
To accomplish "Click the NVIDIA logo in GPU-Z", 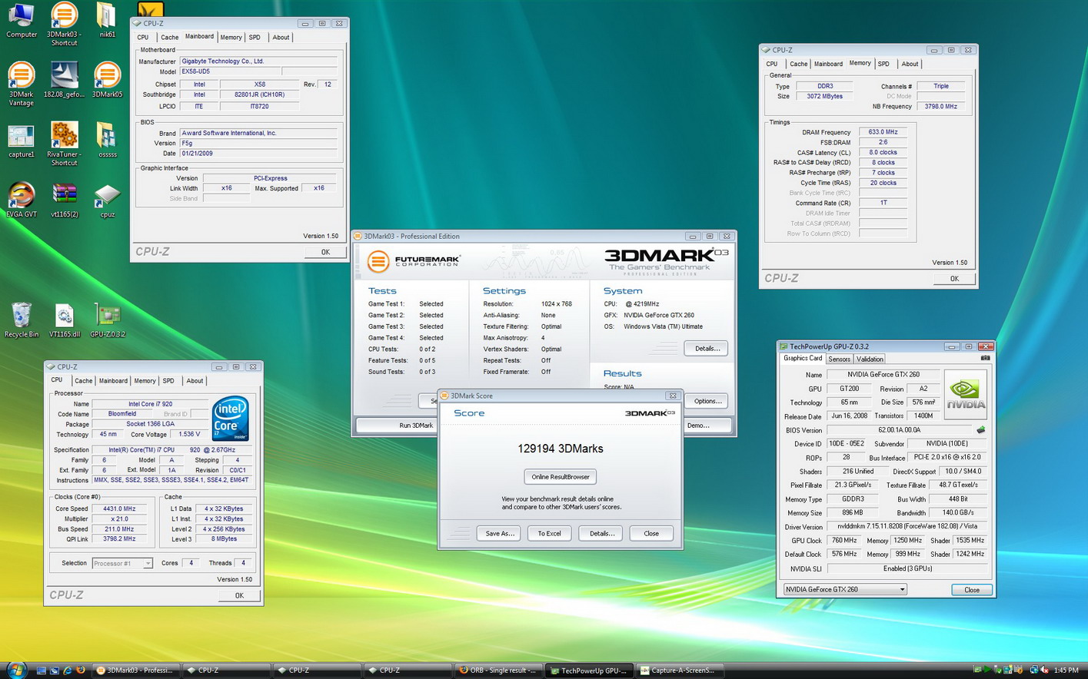I will [965, 394].
